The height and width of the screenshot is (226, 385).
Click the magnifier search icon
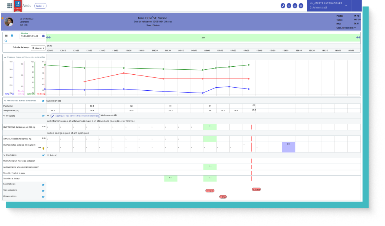click(x=6, y=40)
